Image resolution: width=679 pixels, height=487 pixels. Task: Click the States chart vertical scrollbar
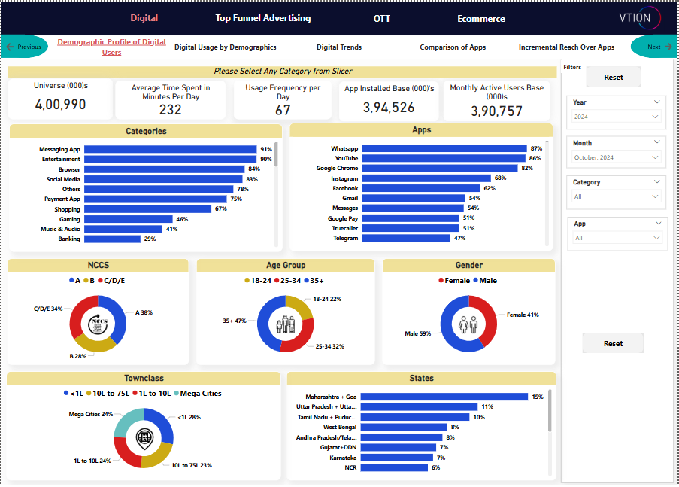pyautogui.click(x=550, y=412)
